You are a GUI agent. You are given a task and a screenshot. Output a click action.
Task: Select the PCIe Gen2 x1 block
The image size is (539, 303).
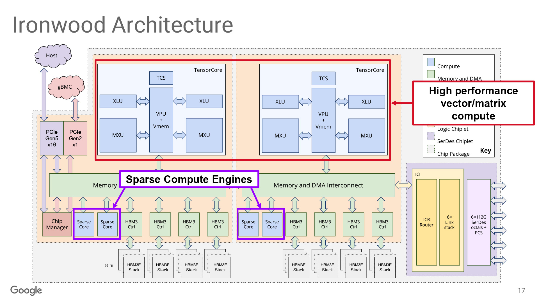(75, 138)
